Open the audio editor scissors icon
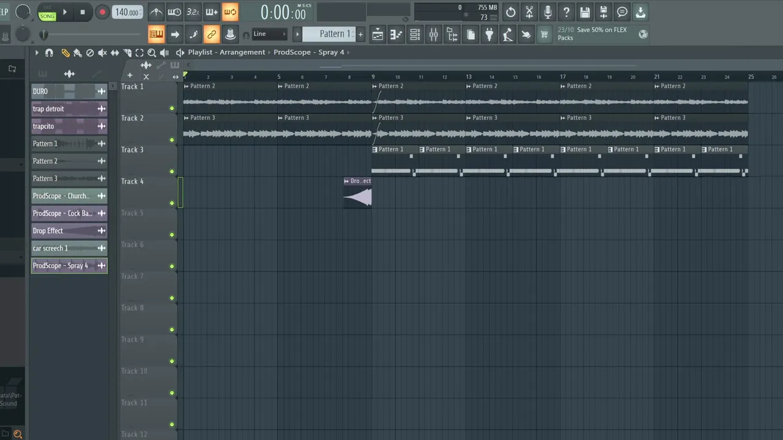The width and height of the screenshot is (783, 440). pos(529,12)
